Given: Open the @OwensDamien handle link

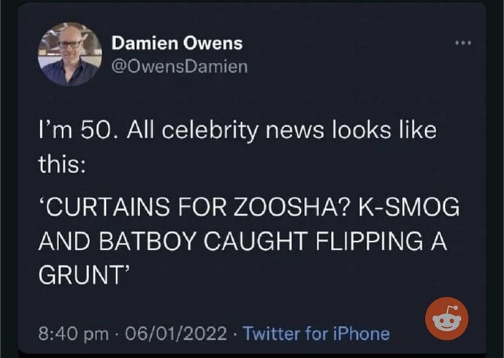Looking at the screenshot, I should (180, 66).
